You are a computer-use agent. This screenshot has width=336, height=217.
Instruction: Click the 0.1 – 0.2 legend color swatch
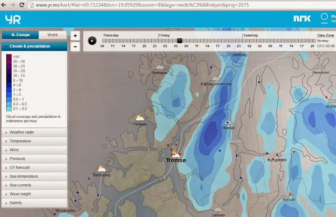[9, 109]
